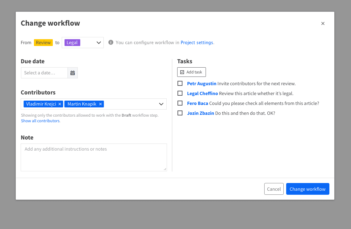The width and height of the screenshot is (351, 229).
Task: Click Jozin Zbazin's name
Action: [x=201, y=113]
